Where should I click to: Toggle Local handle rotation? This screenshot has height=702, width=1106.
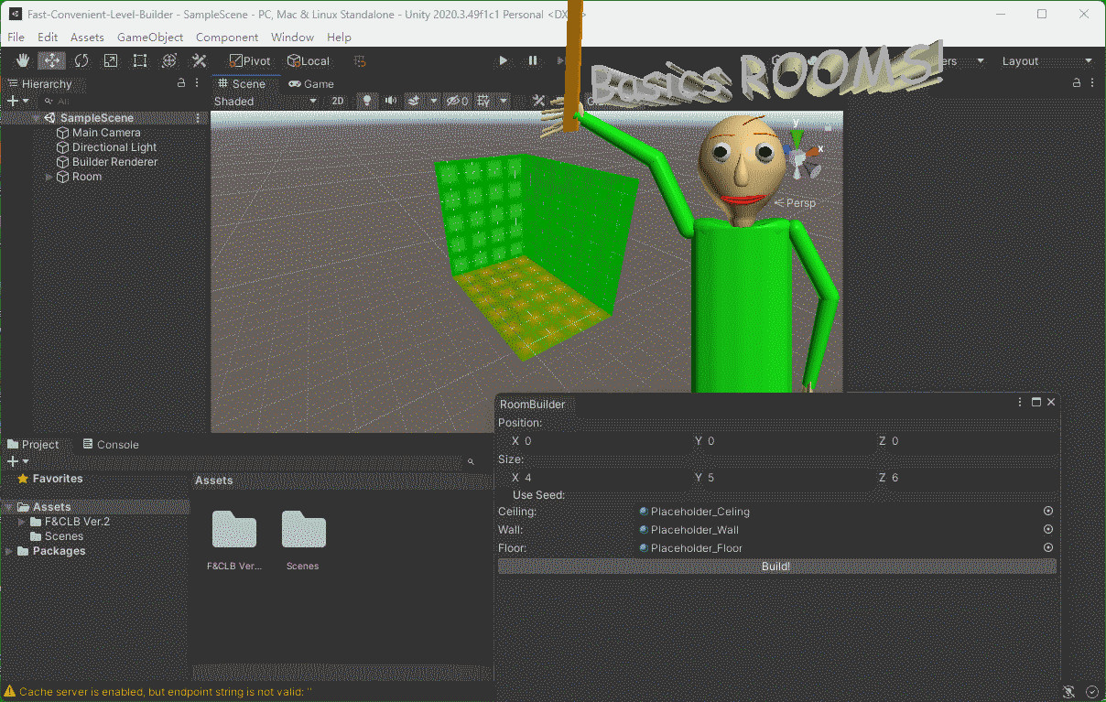(x=309, y=60)
